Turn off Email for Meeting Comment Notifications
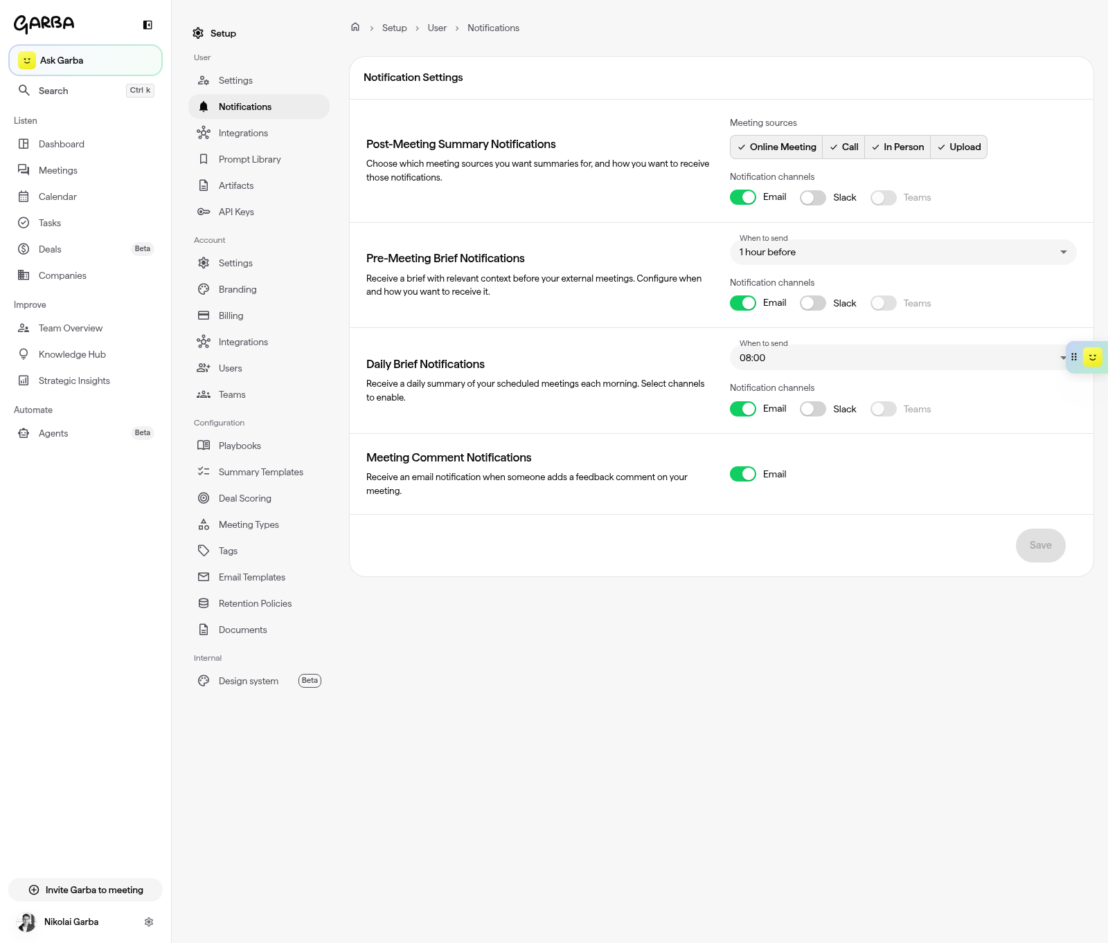 tap(743, 474)
